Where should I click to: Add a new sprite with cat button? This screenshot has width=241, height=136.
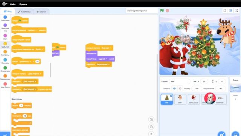221,134
